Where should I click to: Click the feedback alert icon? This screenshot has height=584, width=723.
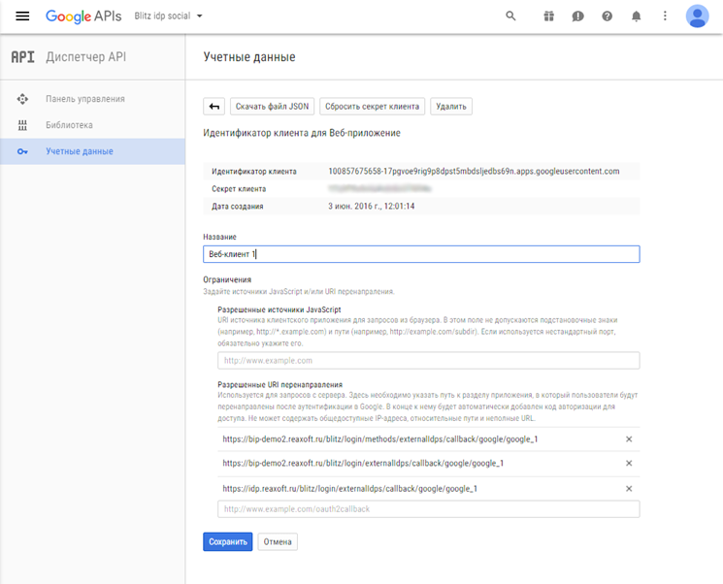[577, 16]
